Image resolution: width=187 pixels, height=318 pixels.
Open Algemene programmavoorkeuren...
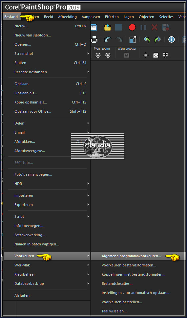[138, 256]
